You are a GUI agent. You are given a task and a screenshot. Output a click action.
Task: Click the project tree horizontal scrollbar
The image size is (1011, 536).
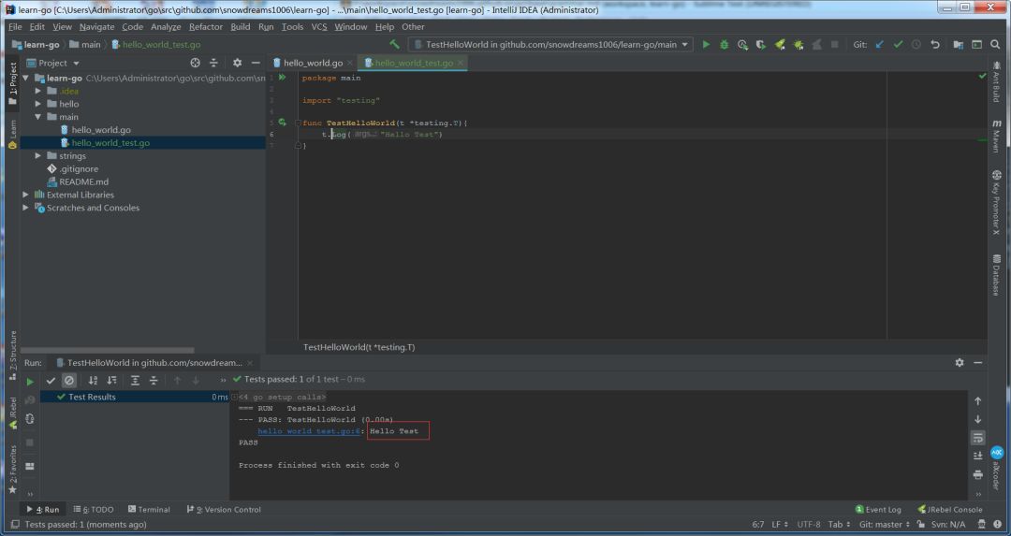107,351
